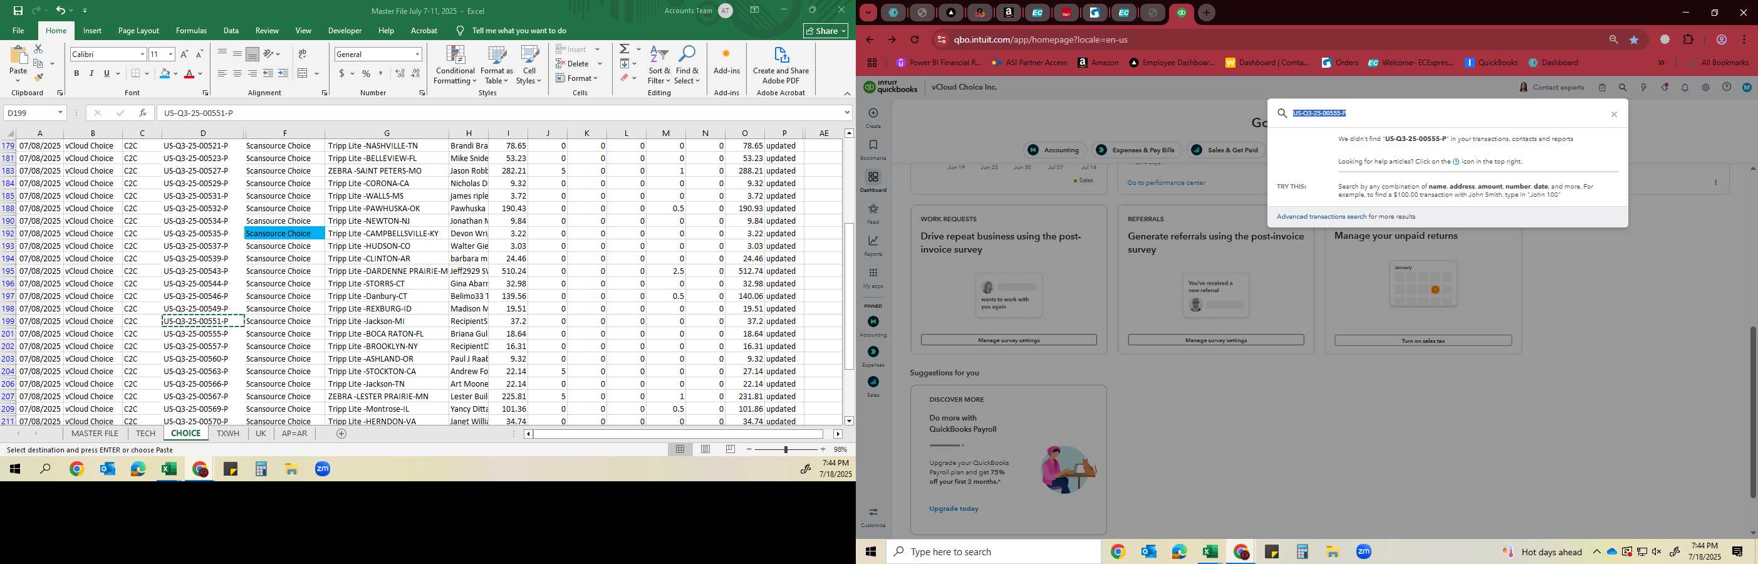Open the Number Format General dropdown

click(x=417, y=54)
